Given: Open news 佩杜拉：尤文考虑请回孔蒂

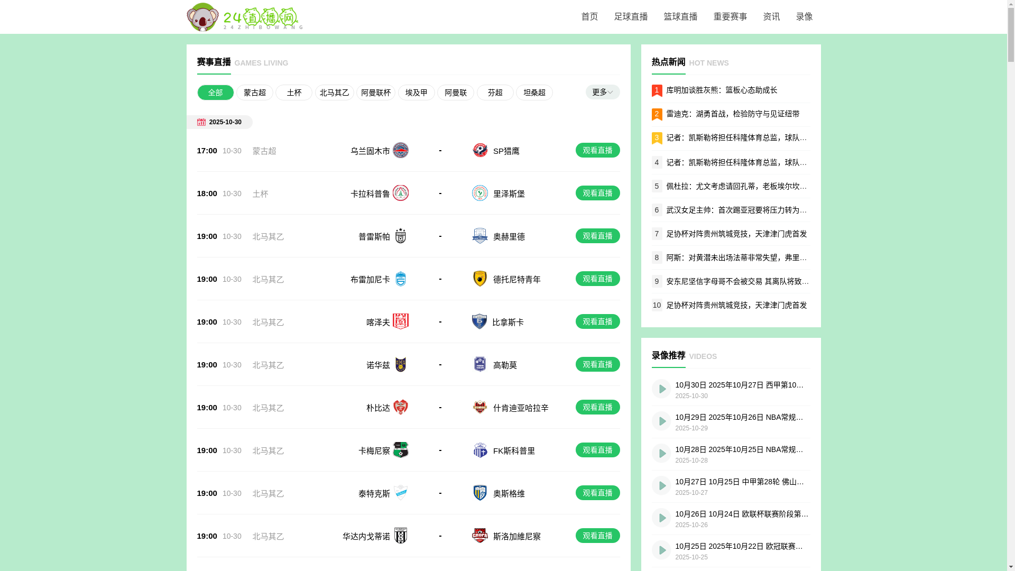Looking at the screenshot, I should click(737, 186).
